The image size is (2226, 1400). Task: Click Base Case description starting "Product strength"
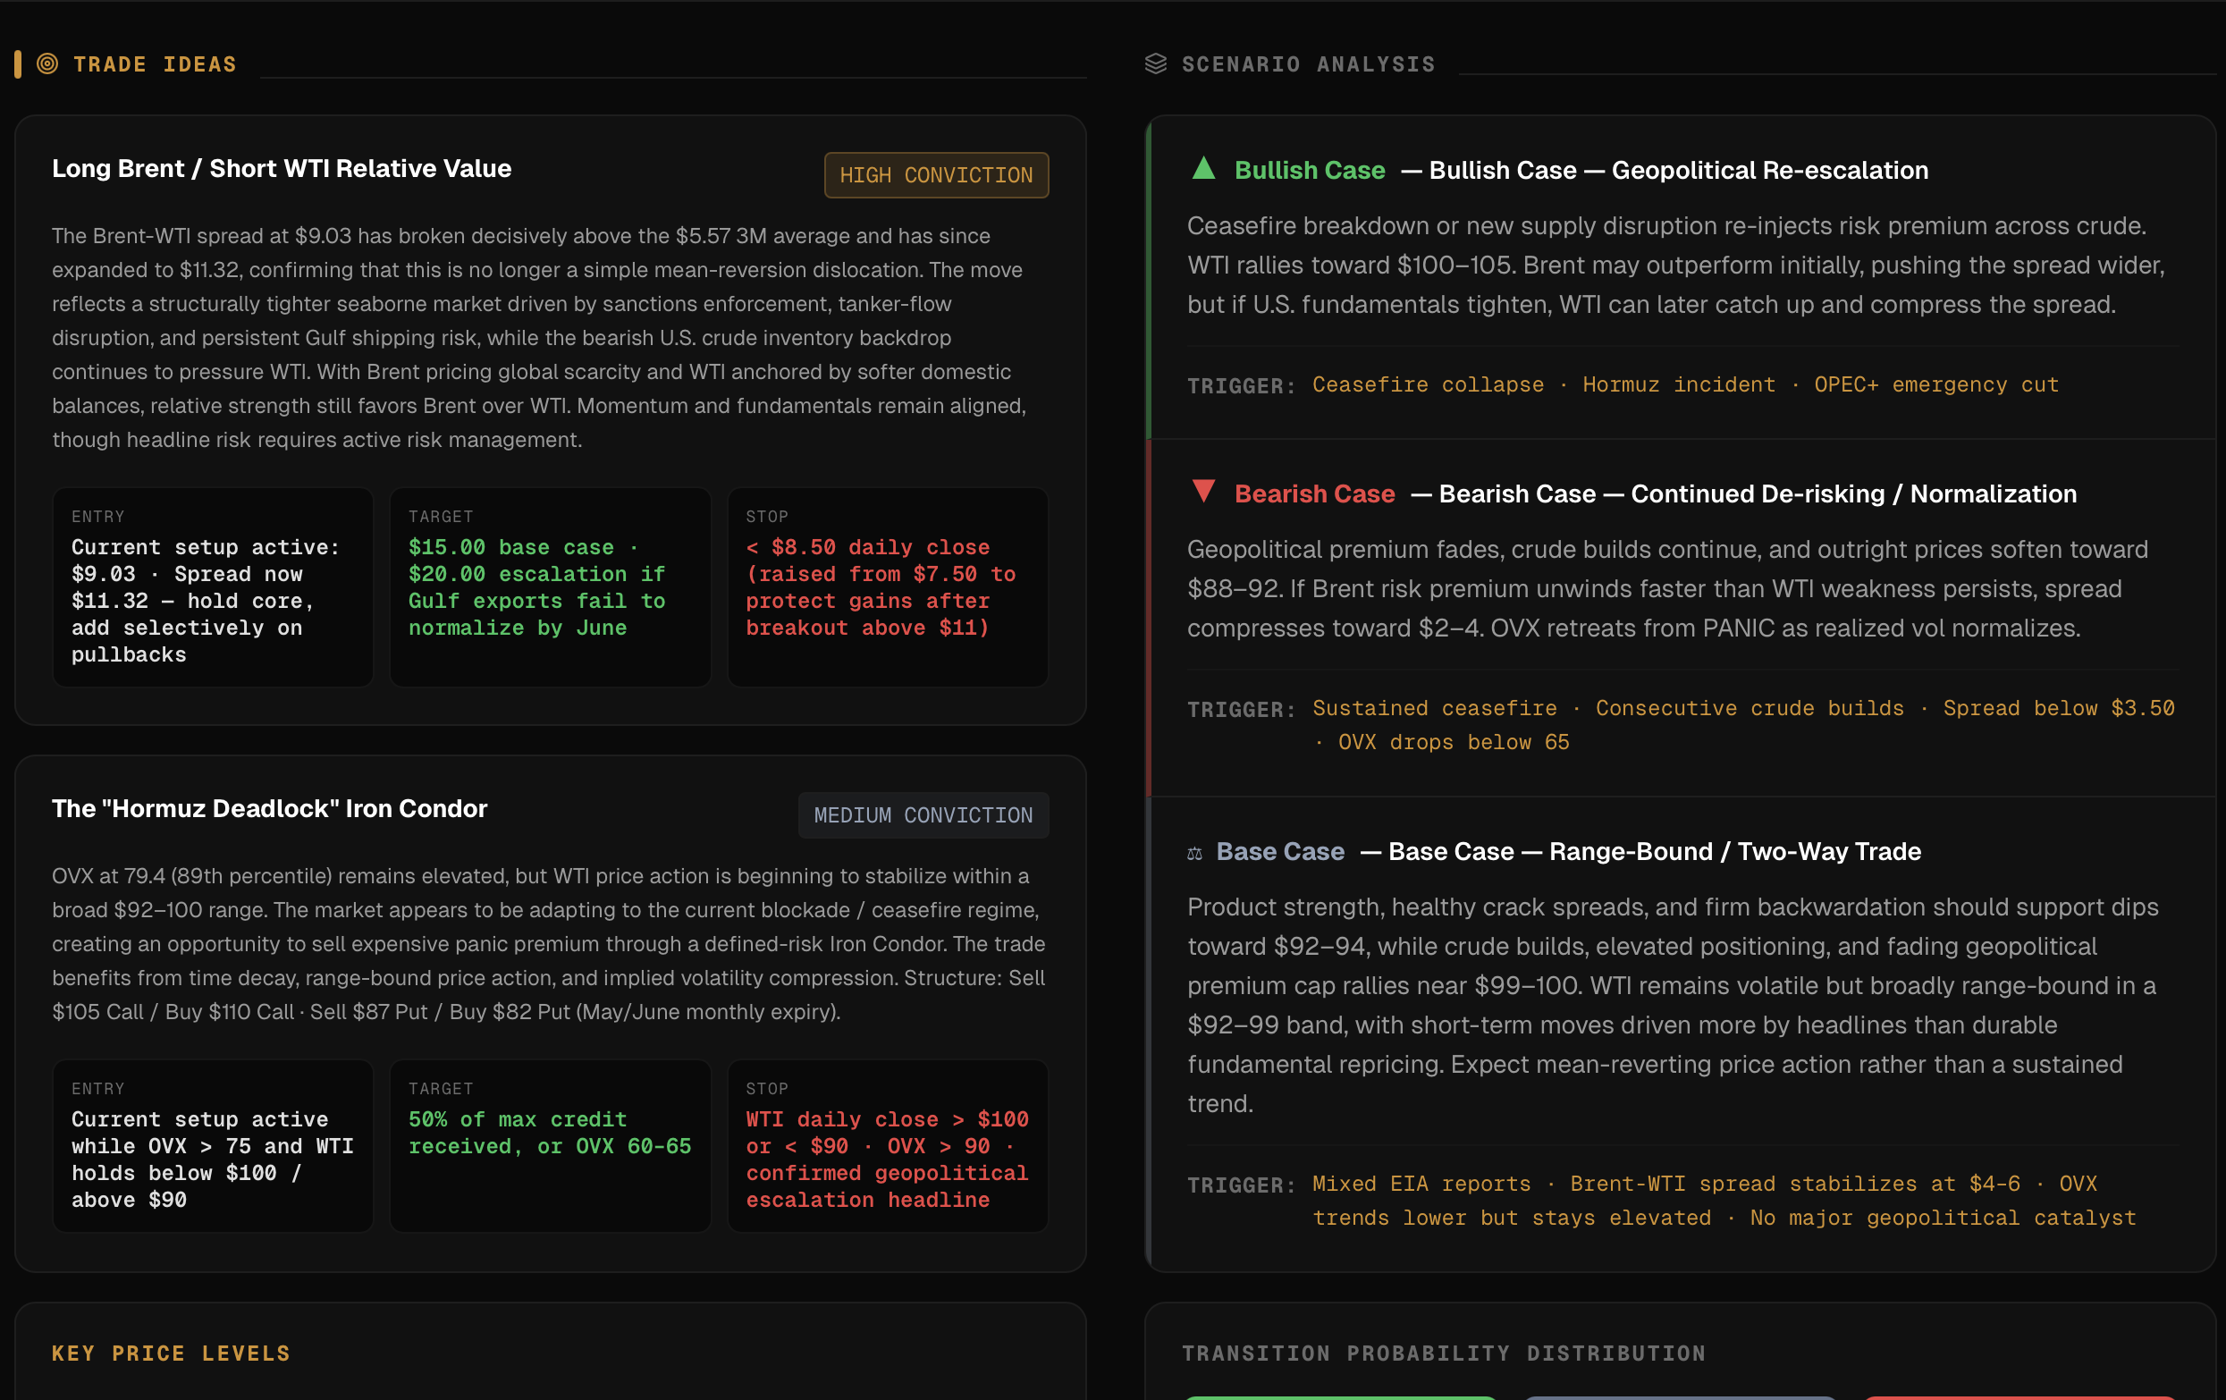(1674, 1005)
